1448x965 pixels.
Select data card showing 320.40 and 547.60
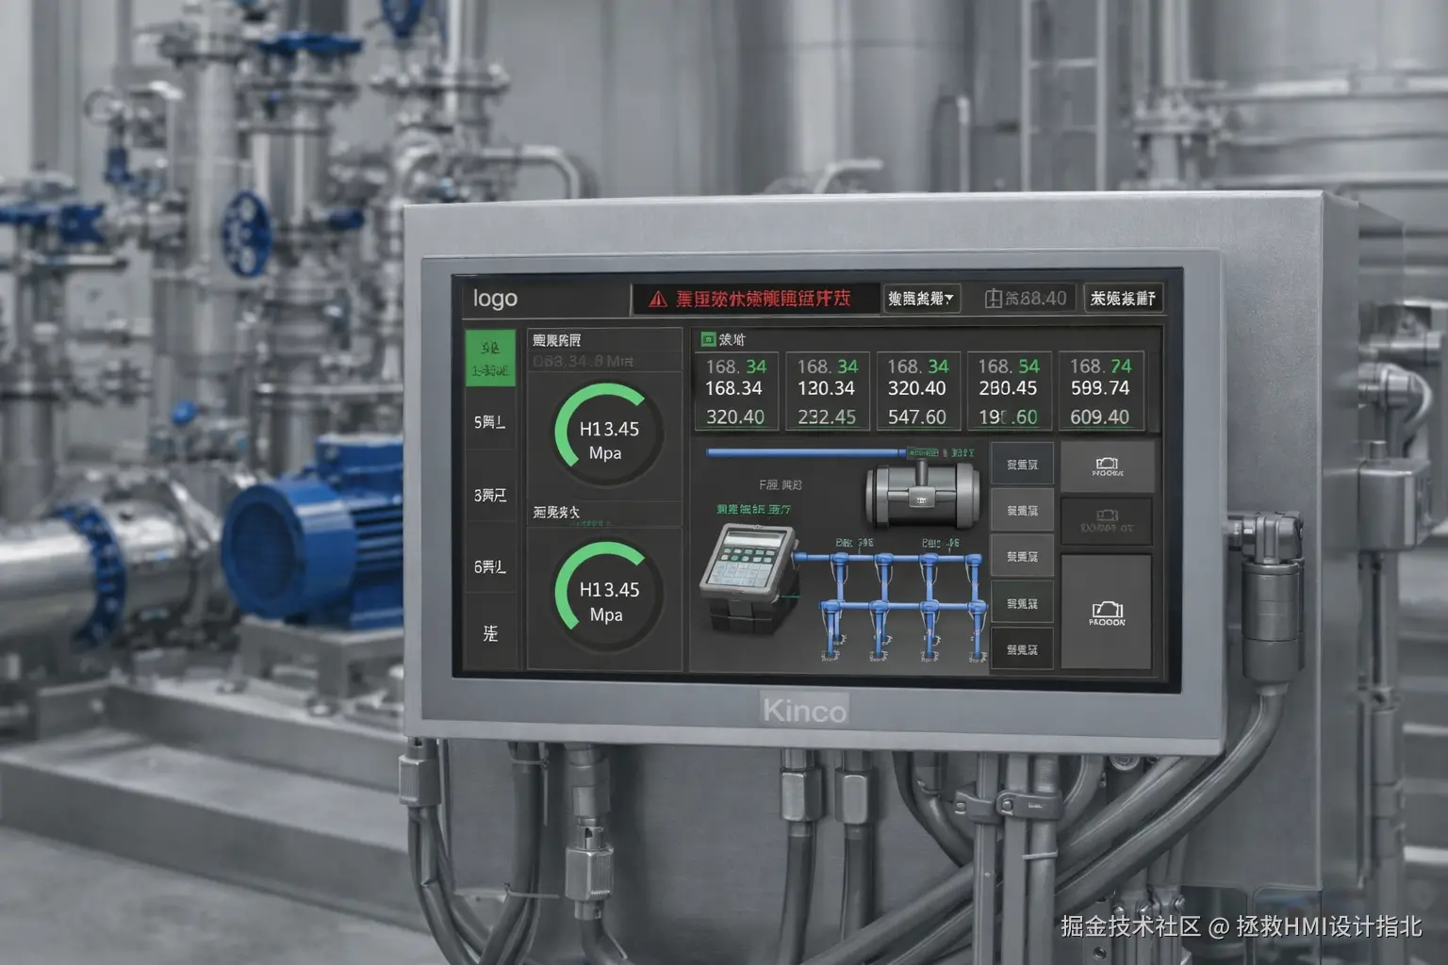pos(917,391)
